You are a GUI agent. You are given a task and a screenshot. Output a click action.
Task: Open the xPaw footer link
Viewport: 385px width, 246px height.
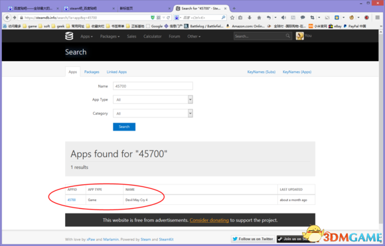(90, 239)
